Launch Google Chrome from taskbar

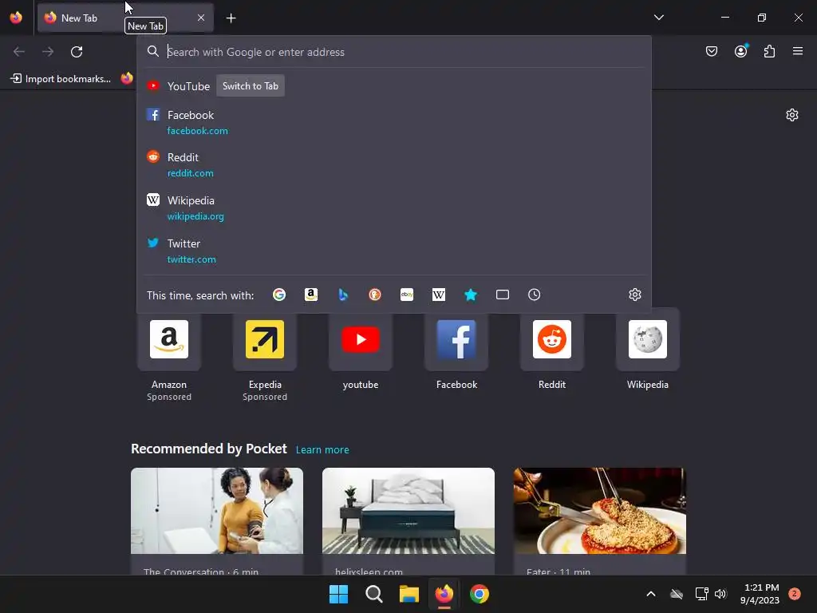click(480, 594)
